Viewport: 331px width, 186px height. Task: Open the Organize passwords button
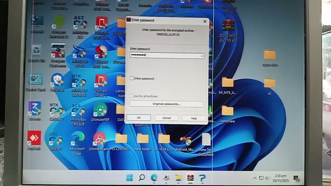pyautogui.click(x=166, y=104)
